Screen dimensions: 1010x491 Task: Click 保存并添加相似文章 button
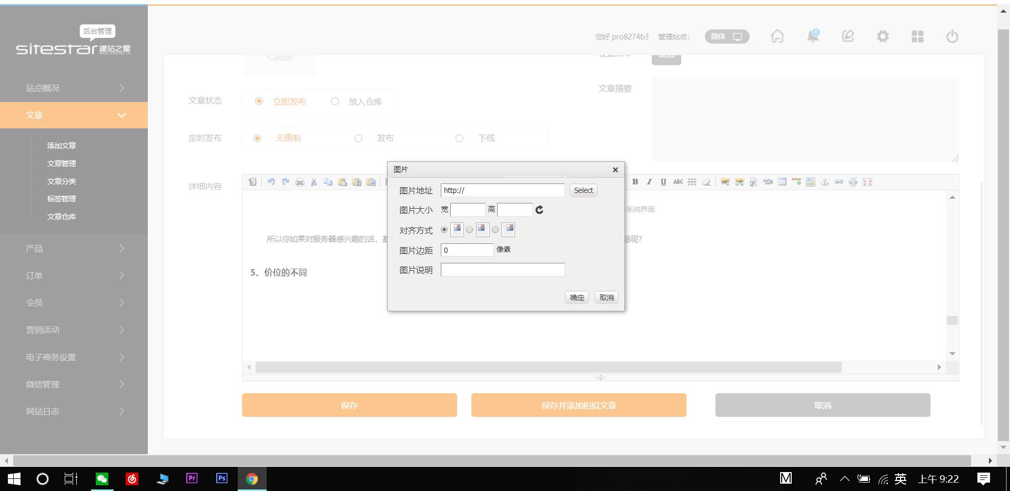pyautogui.click(x=579, y=405)
